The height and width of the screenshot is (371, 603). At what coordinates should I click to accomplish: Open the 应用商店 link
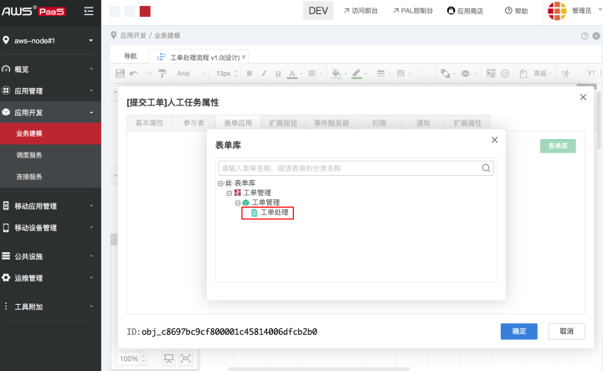pos(465,11)
